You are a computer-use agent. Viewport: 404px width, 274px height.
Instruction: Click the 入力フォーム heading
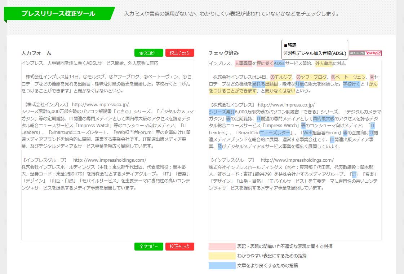[x=36, y=53]
